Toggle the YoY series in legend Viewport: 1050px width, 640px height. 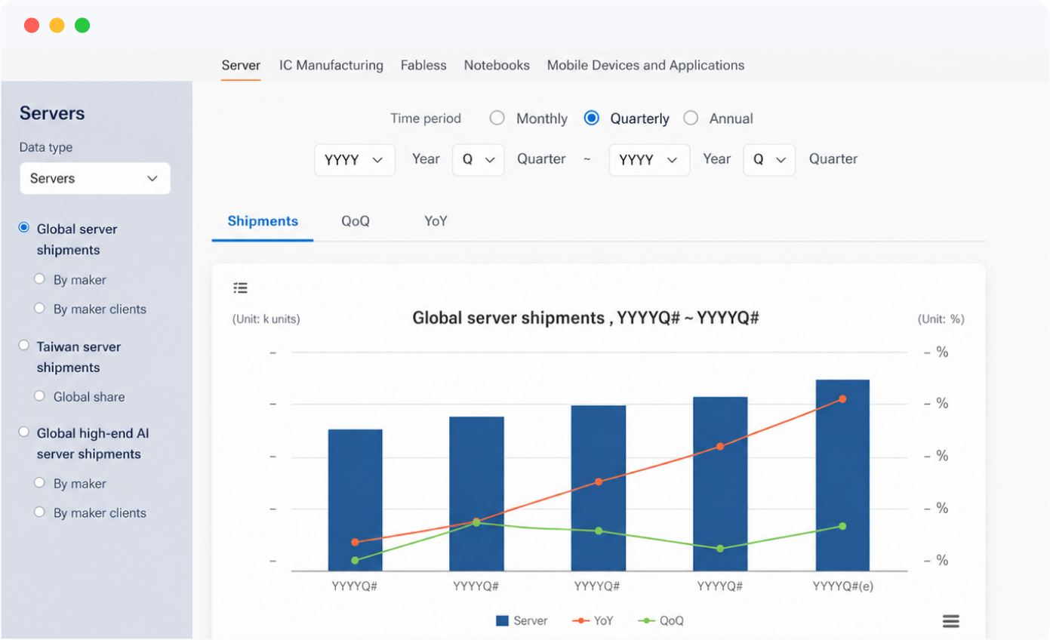[x=593, y=621]
